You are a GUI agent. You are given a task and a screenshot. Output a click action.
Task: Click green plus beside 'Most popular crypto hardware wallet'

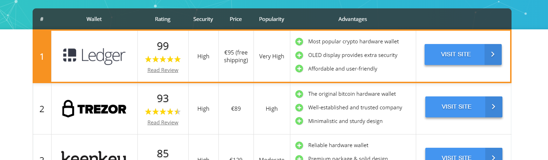(299, 42)
